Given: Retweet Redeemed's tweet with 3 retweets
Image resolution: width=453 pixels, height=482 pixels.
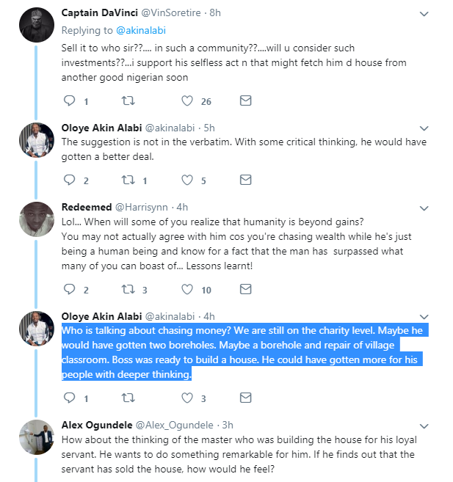Looking at the screenshot, I should click(x=128, y=290).
